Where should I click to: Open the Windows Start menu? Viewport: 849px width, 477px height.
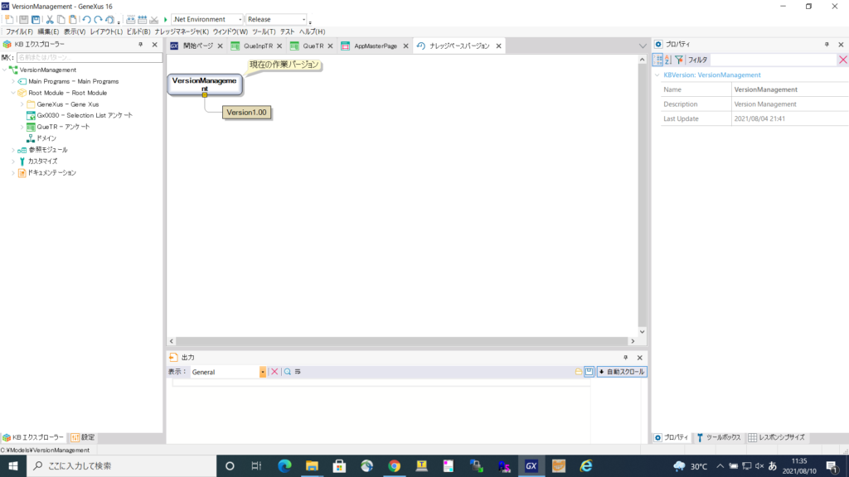coord(13,465)
